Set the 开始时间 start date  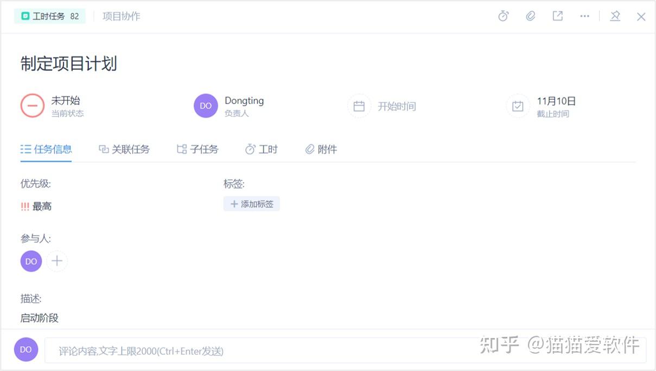[x=397, y=107]
